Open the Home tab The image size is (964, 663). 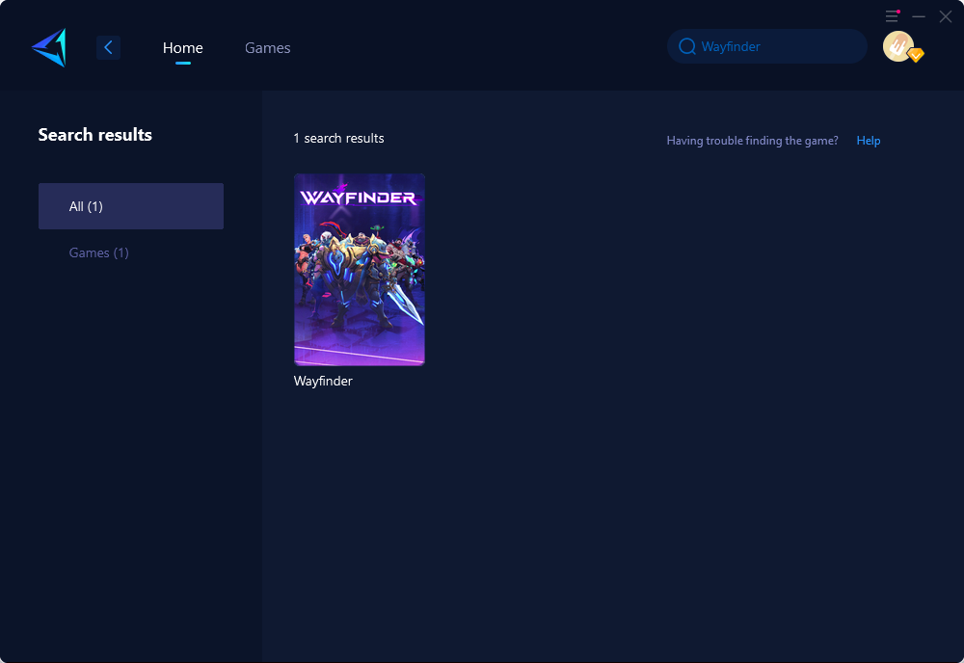182,48
